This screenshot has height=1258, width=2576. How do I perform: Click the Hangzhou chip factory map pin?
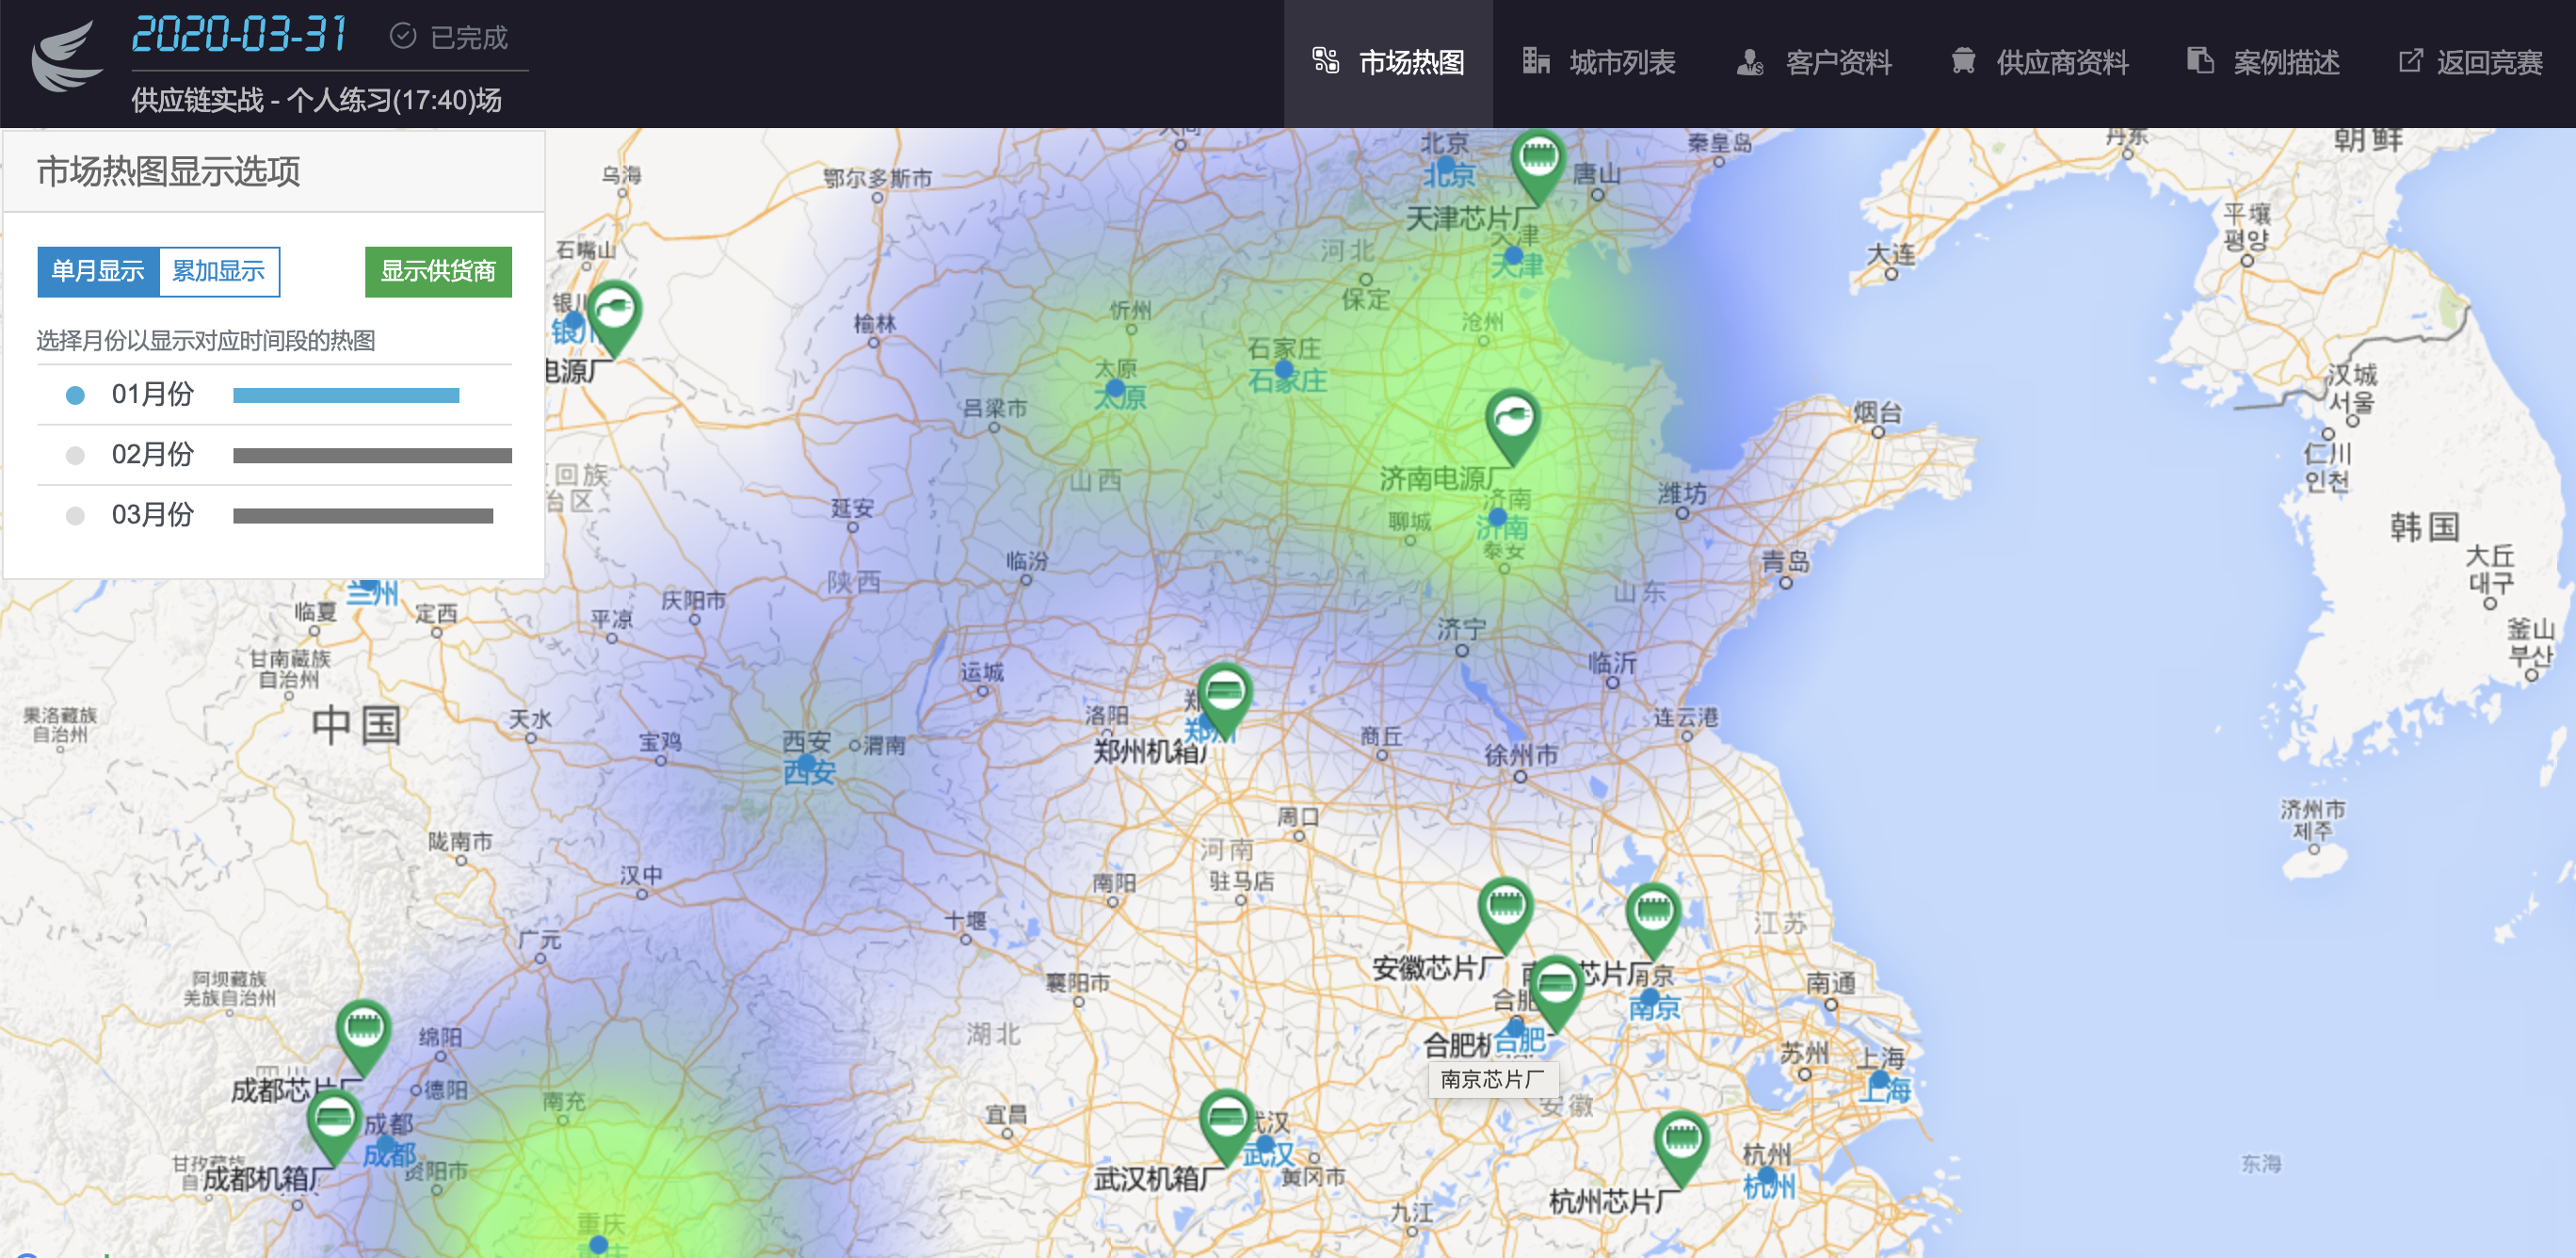tap(1681, 1142)
